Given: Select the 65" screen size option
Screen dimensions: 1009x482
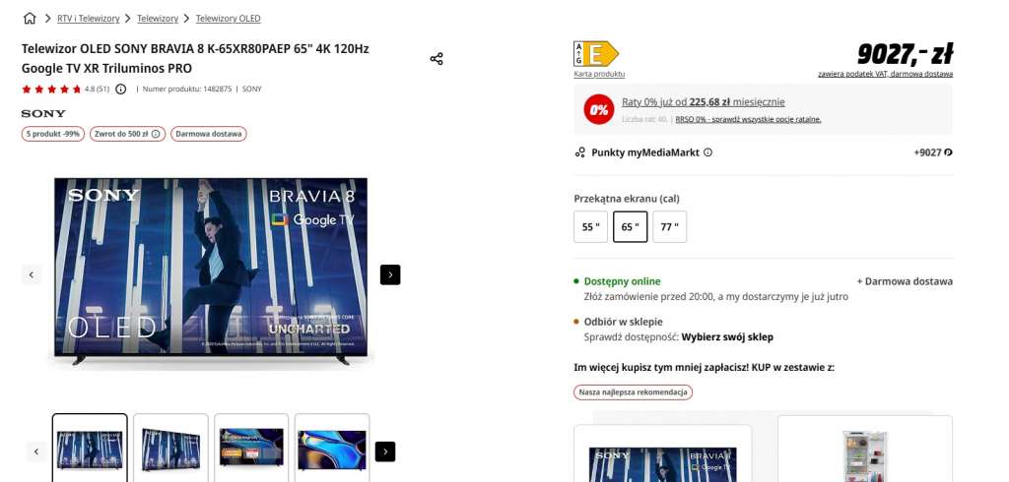Looking at the screenshot, I should tap(630, 227).
